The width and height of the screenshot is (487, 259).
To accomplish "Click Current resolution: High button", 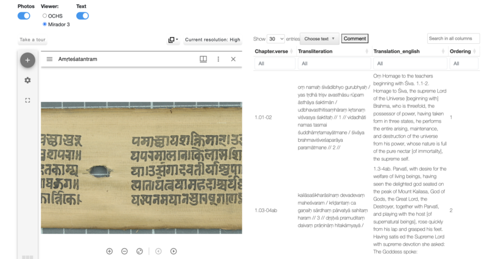I will tap(212, 40).
